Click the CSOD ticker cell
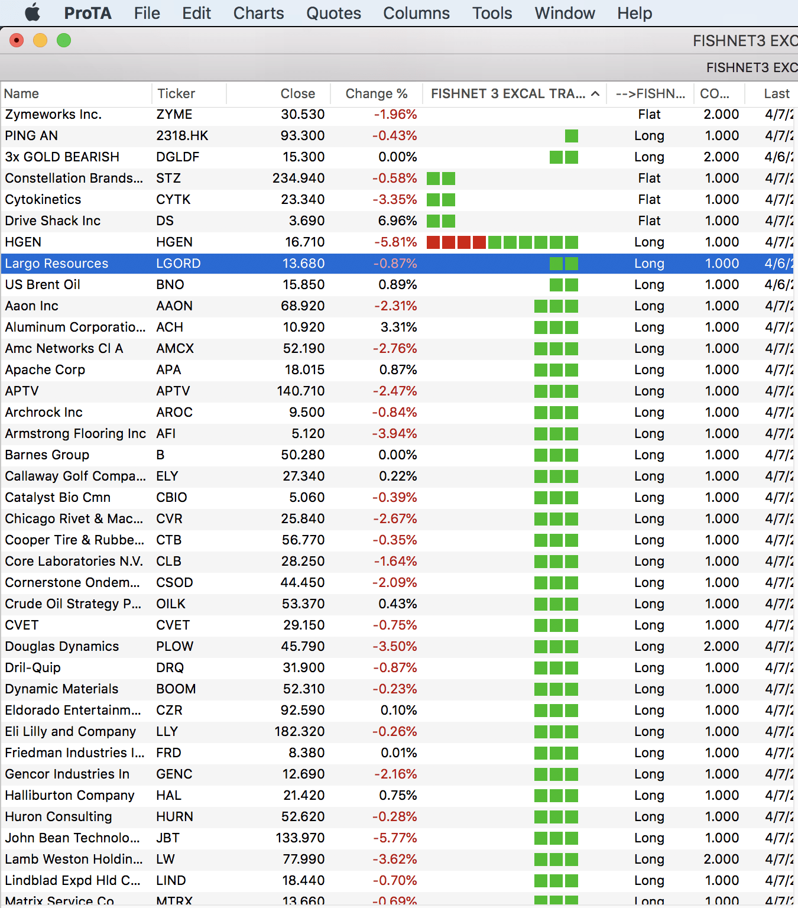798x908 pixels. tap(174, 583)
